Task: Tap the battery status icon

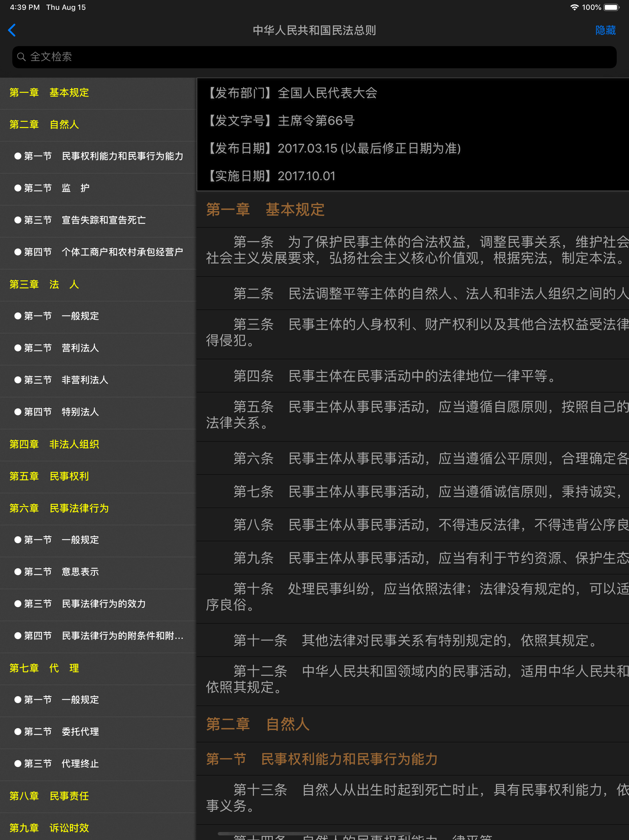Action: coord(611,7)
